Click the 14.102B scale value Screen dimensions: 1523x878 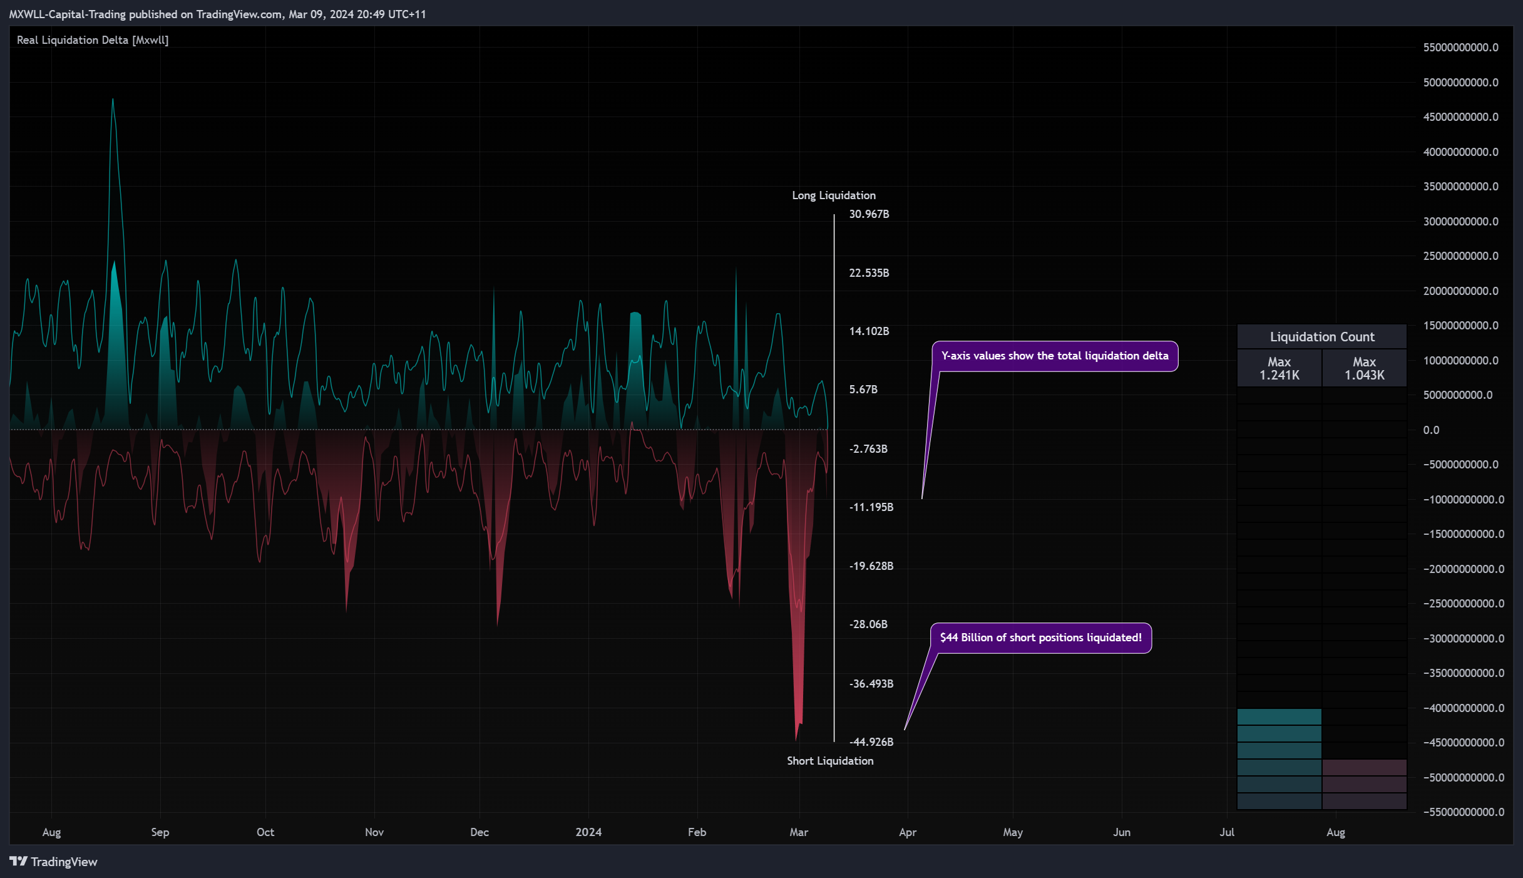[869, 331]
